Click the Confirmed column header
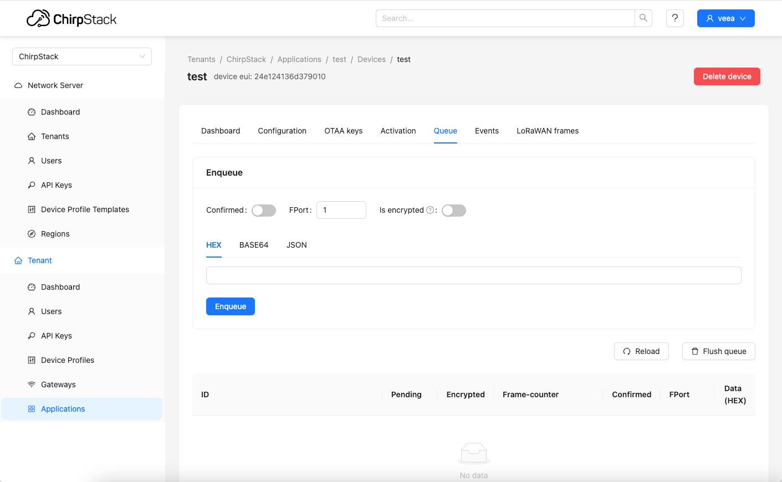This screenshot has width=782, height=482. [x=632, y=394]
